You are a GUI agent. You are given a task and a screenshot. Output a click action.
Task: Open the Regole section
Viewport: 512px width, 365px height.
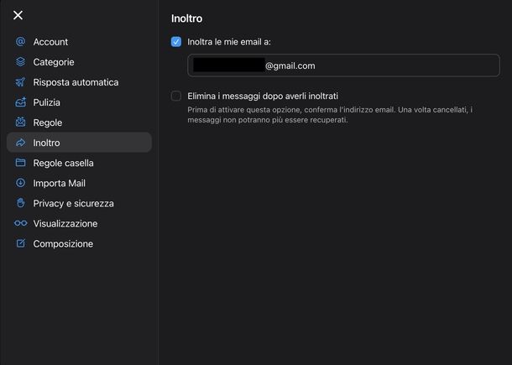coord(79,123)
